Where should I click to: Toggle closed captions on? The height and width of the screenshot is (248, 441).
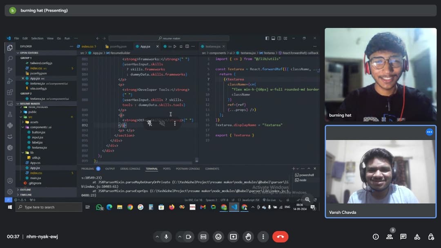(203, 237)
